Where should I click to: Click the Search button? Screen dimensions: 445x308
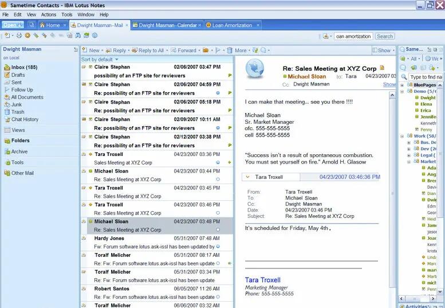click(x=385, y=36)
